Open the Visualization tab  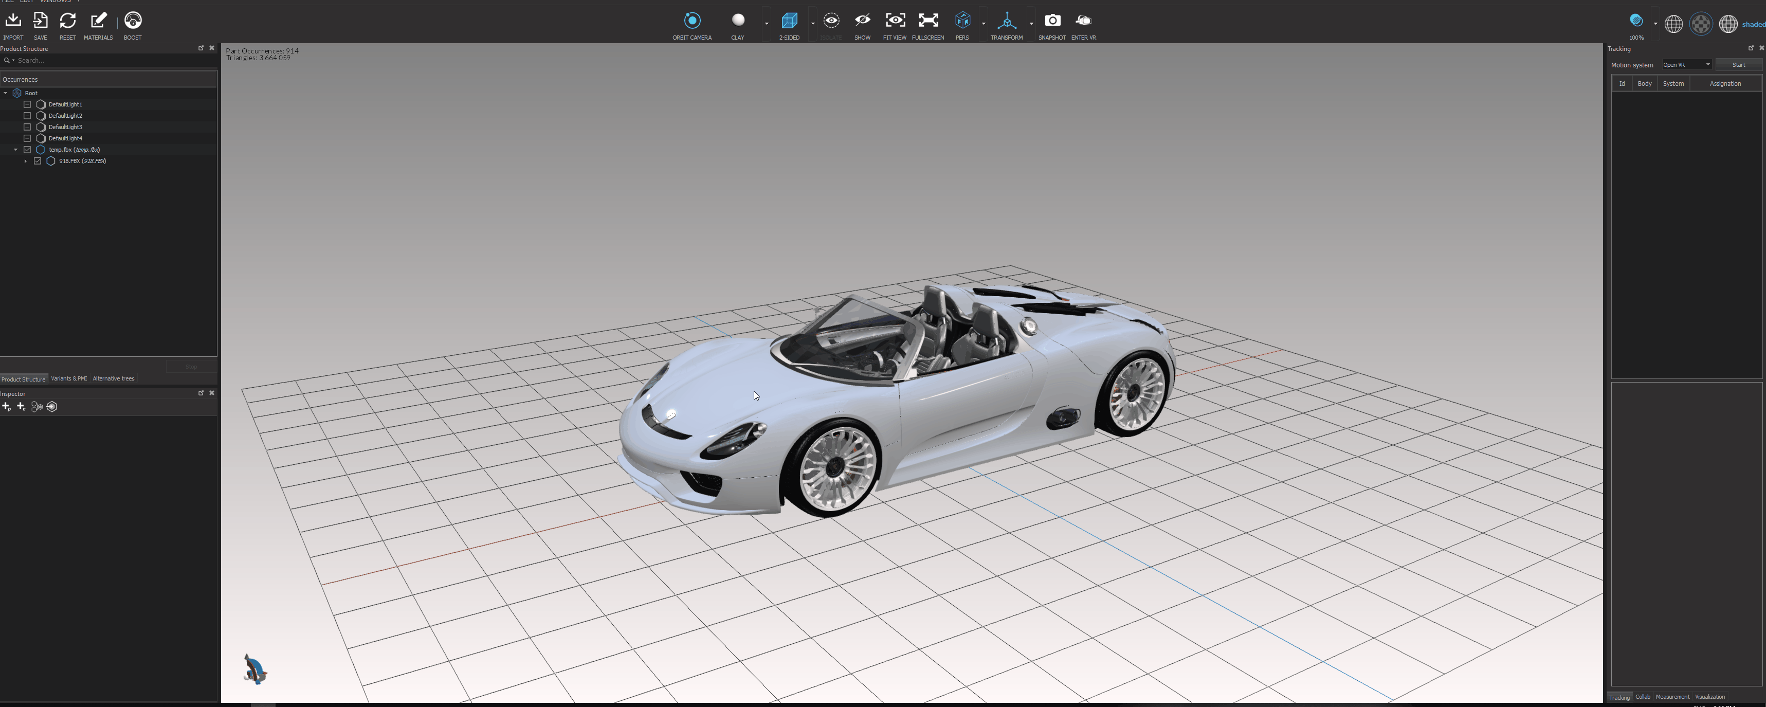tap(1710, 697)
